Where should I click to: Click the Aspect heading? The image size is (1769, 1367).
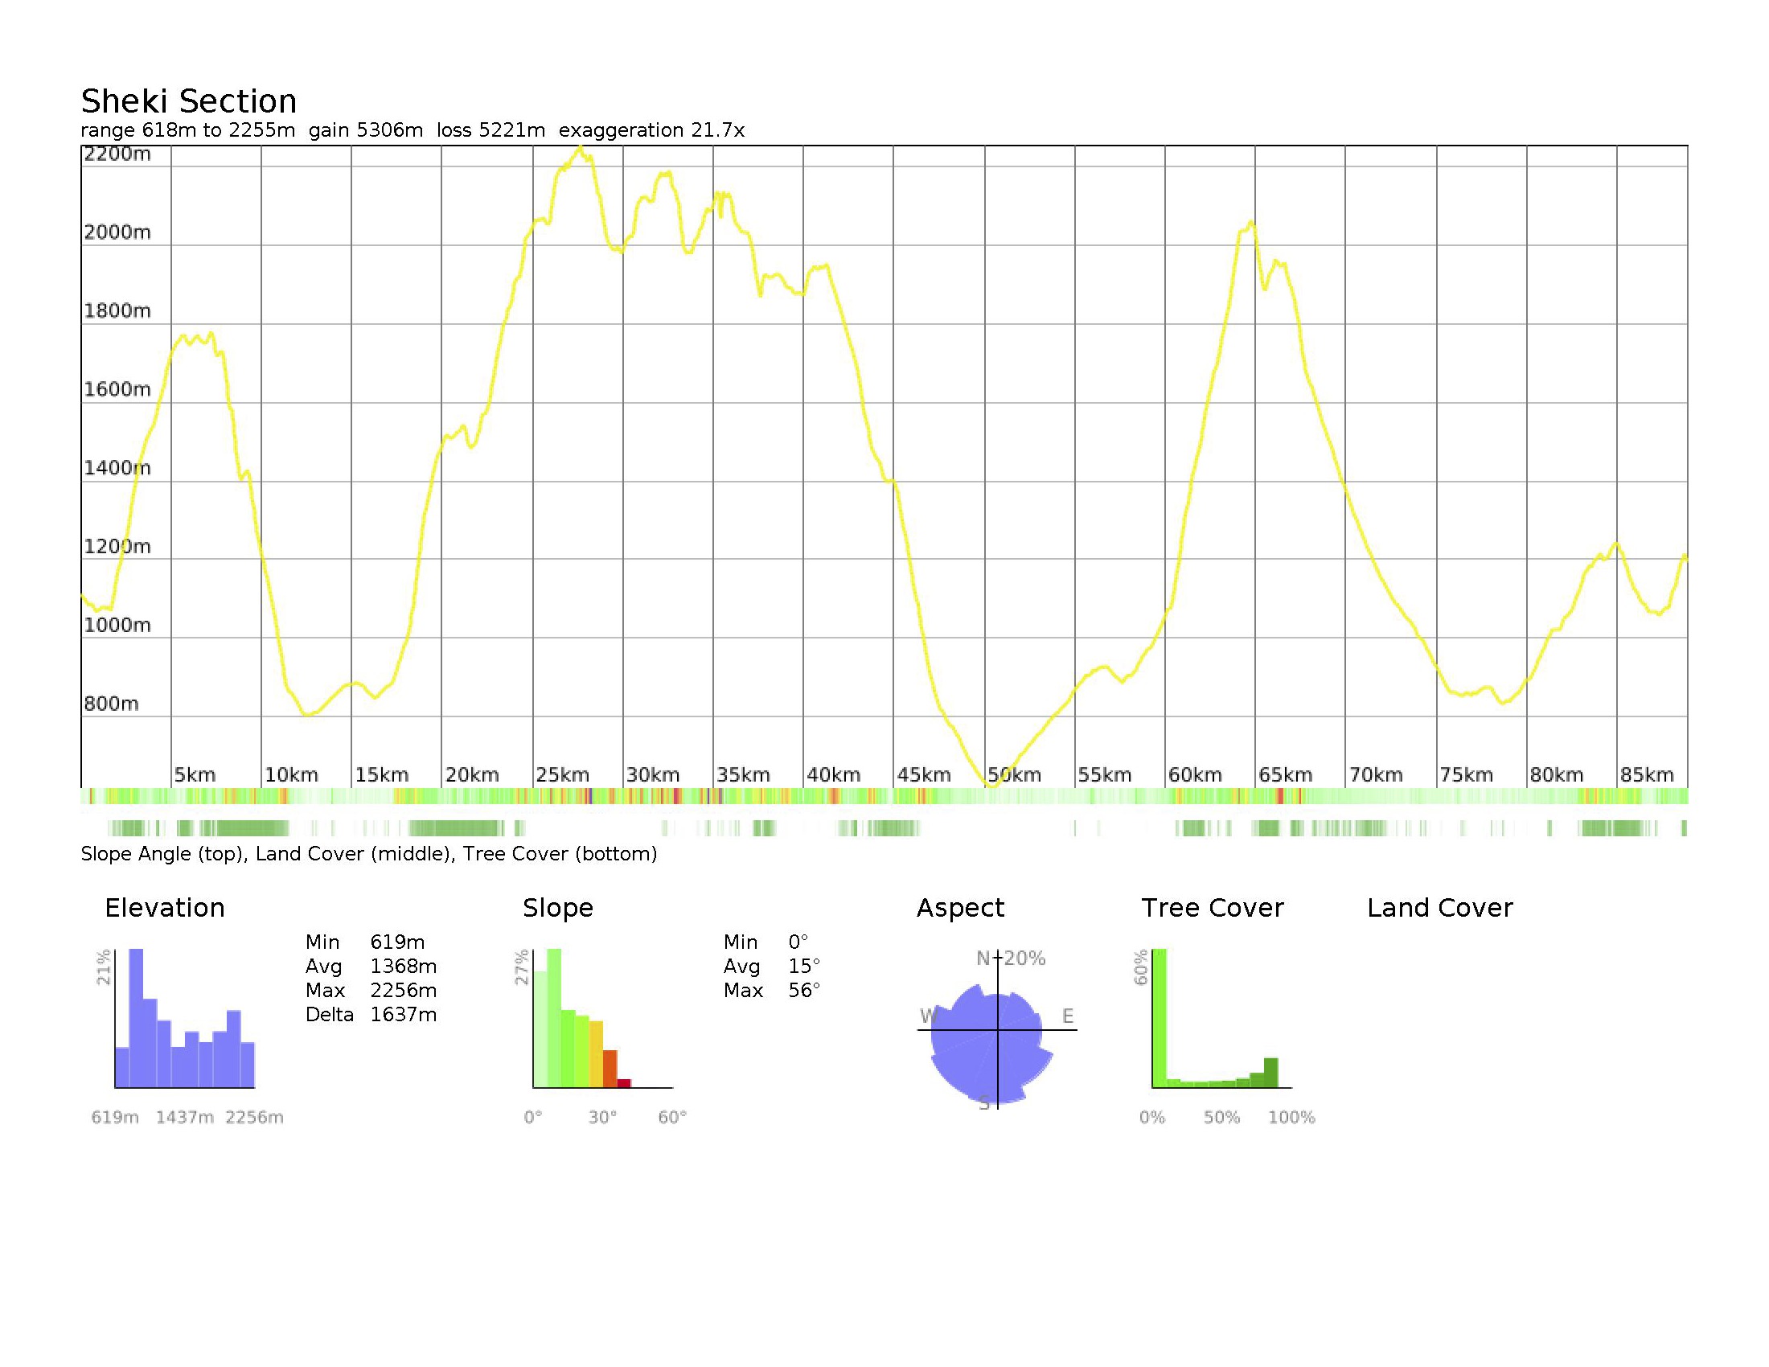coord(961,908)
